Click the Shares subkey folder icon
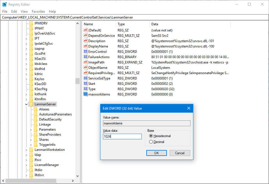Viewport: 269px width, 184px height. (x=35, y=140)
